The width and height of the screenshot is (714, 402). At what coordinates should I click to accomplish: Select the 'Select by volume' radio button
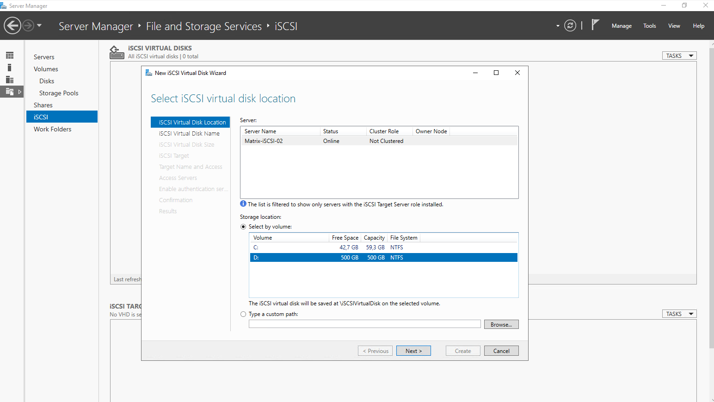[x=243, y=227]
